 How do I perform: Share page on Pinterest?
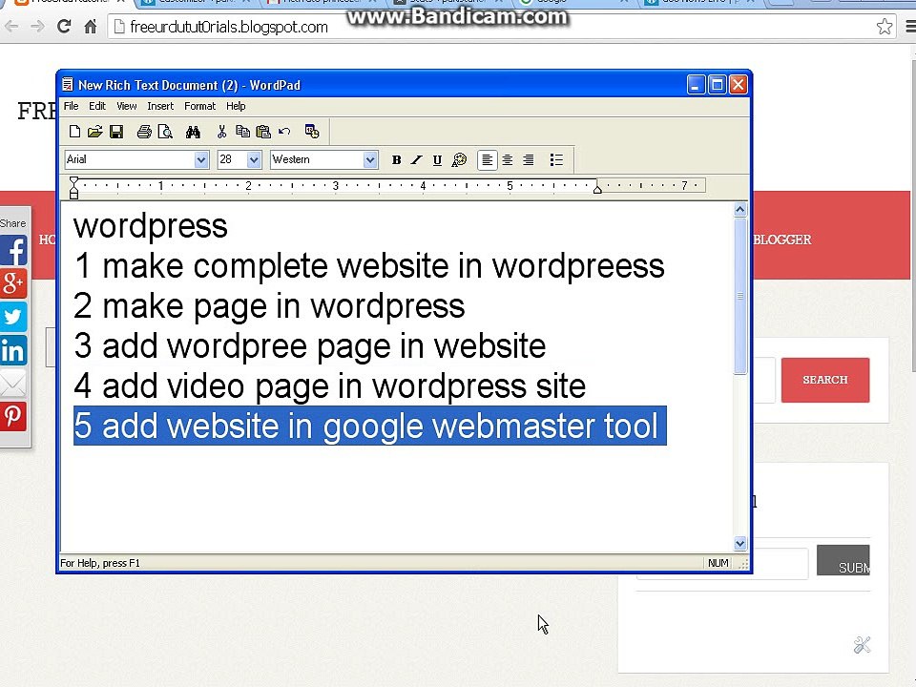pyautogui.click(x=13, y=417)
